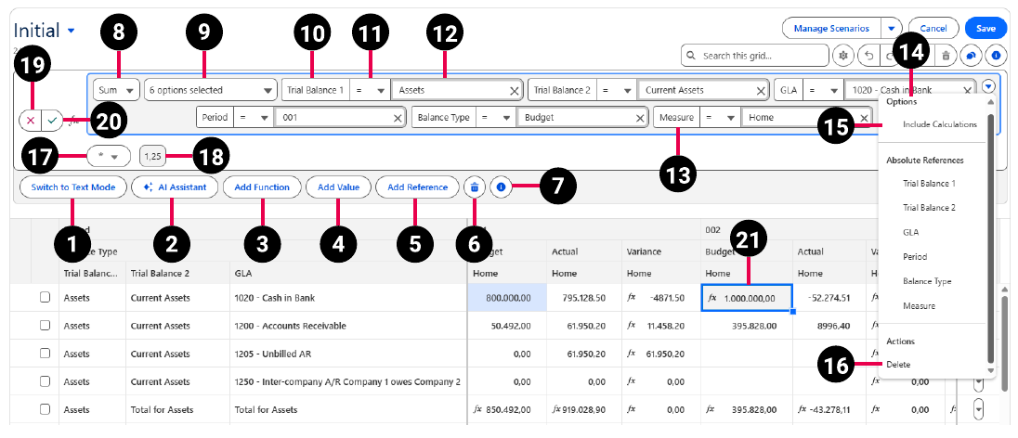Screen dimensions: 1018x438
Task: Select the 795.128,50 actual cell
Action: [584, 298]
